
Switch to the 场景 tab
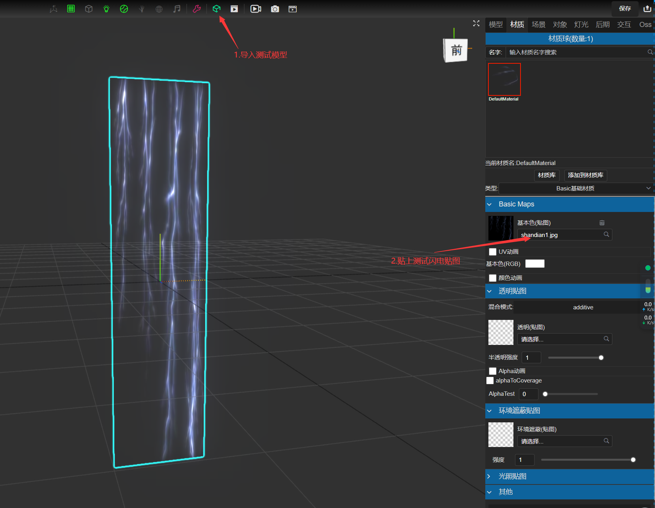coord(538,24)
